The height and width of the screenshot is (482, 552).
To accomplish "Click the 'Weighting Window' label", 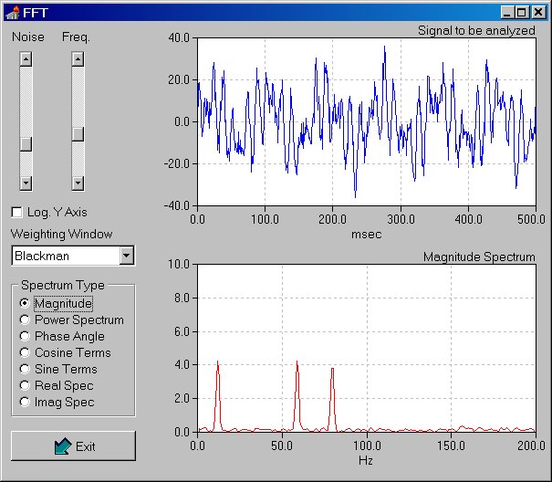I will pos(62,234).
